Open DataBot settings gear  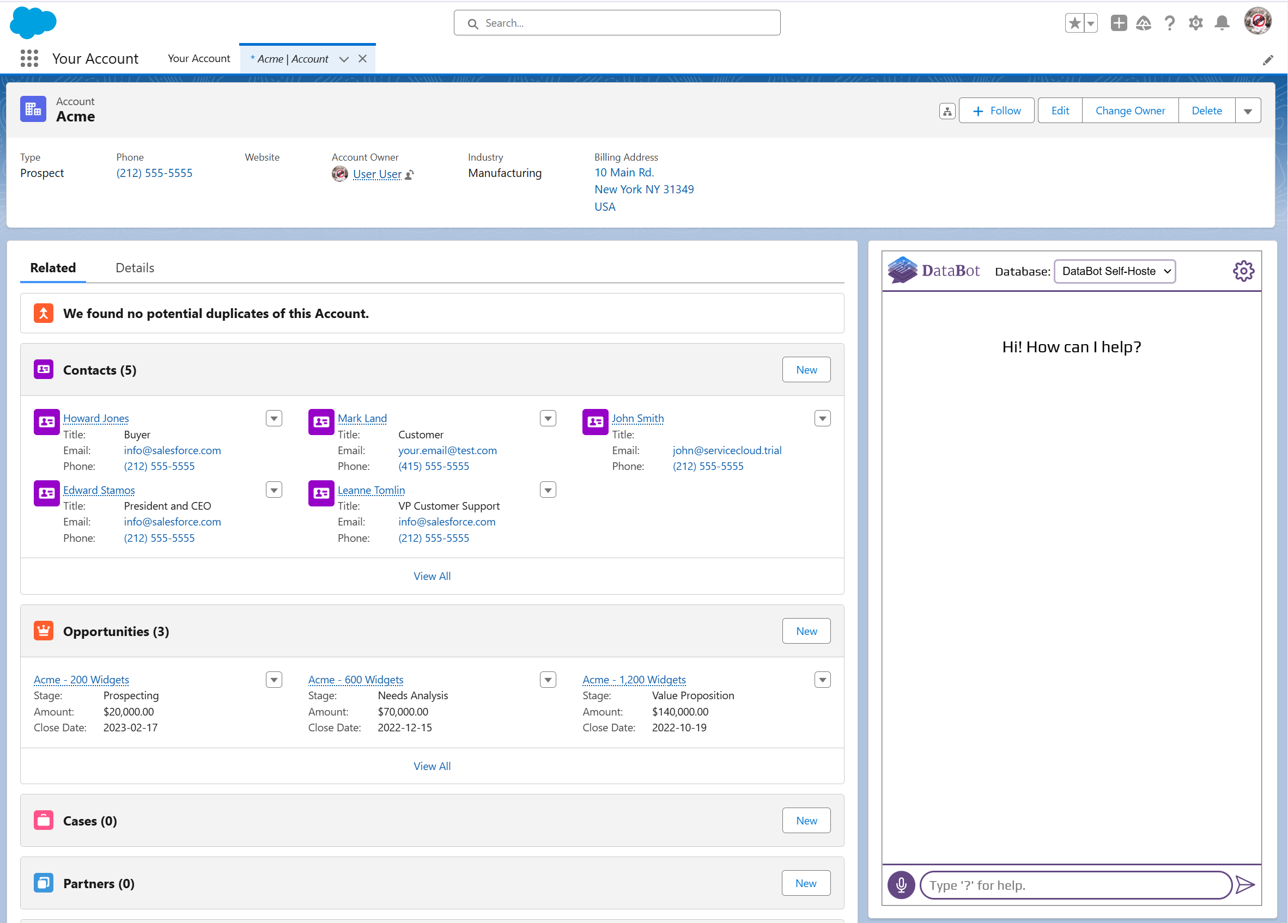(1244, 271)
